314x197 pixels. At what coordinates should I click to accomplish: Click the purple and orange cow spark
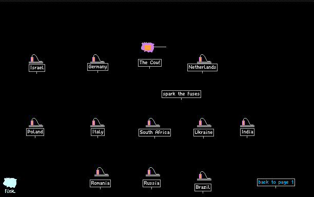coord(148,47)
